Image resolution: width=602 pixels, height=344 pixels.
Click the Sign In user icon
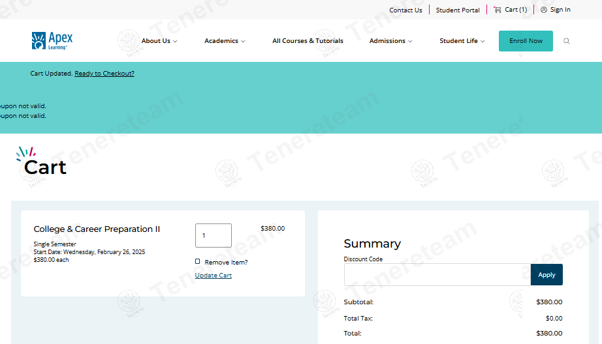[544, 10]
